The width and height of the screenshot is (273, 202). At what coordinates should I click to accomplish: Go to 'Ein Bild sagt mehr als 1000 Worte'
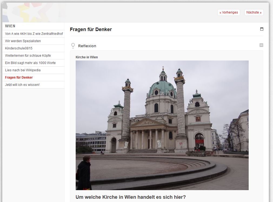click(x=34, y=63)
